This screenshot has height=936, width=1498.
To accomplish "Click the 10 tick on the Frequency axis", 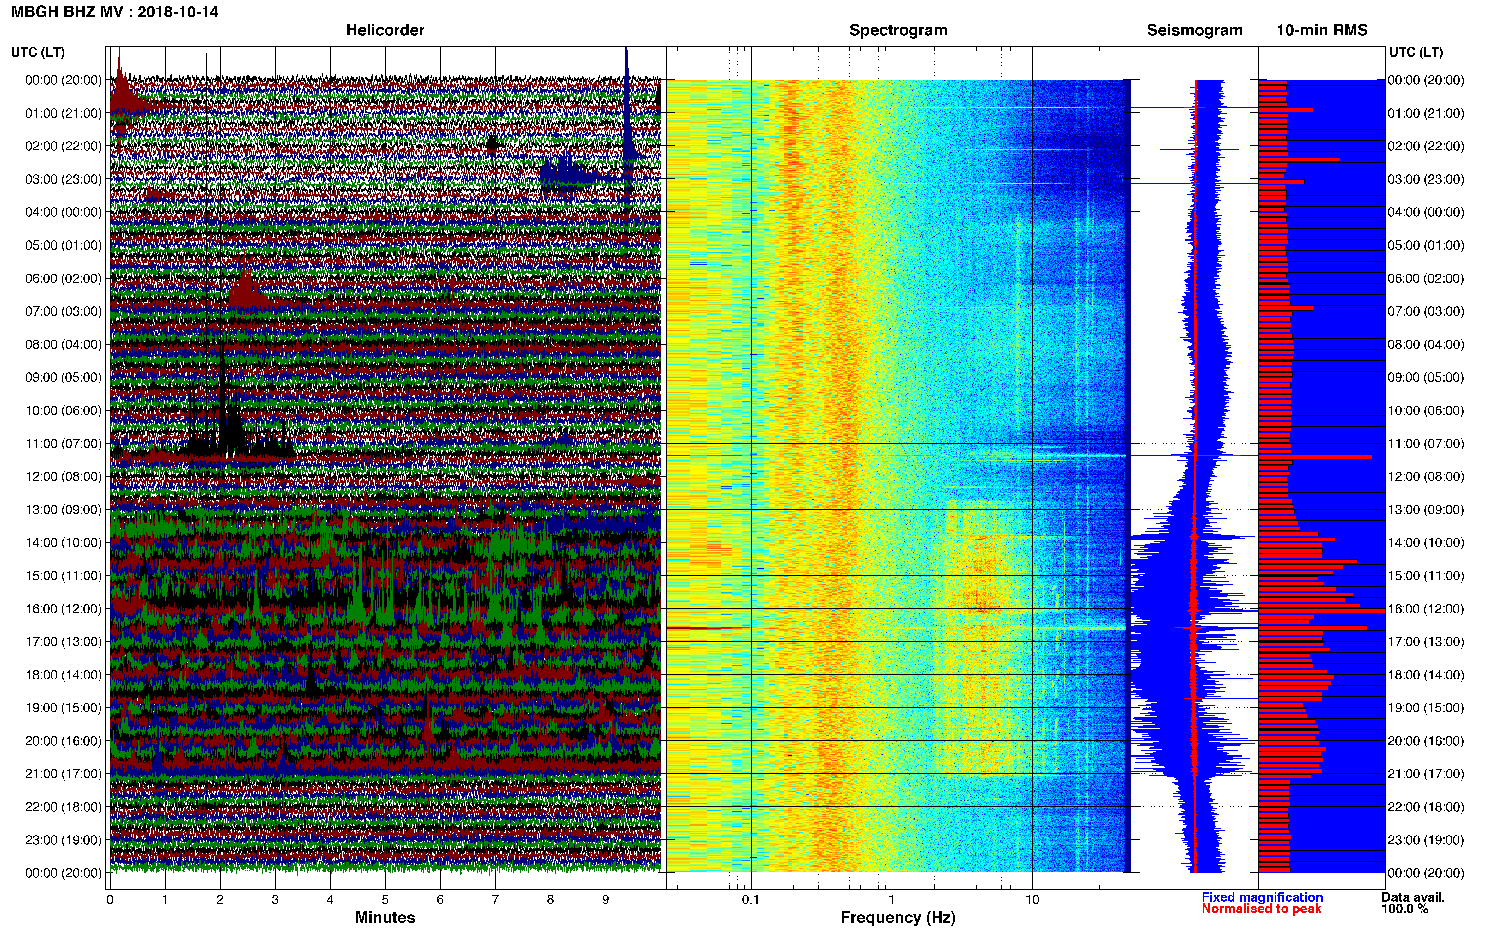I will tap(1032, 900).
